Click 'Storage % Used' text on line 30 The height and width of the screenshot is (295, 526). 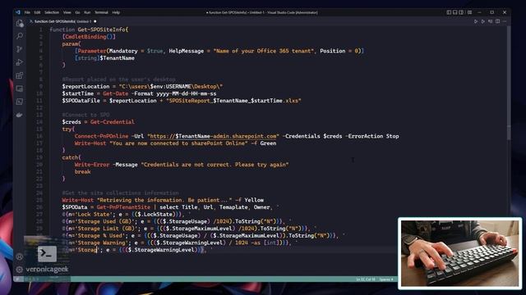tap(101, 235)
